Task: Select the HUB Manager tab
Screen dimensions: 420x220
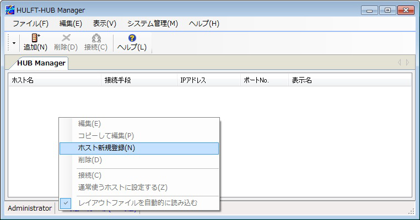Action: 41,63
